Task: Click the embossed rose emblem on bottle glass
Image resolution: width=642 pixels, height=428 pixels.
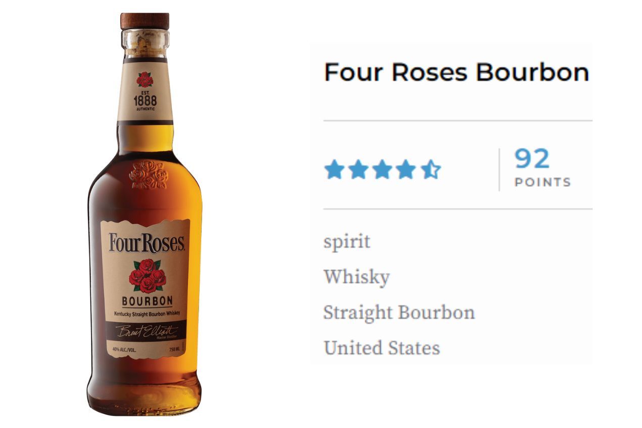Action: pos(148,175)
